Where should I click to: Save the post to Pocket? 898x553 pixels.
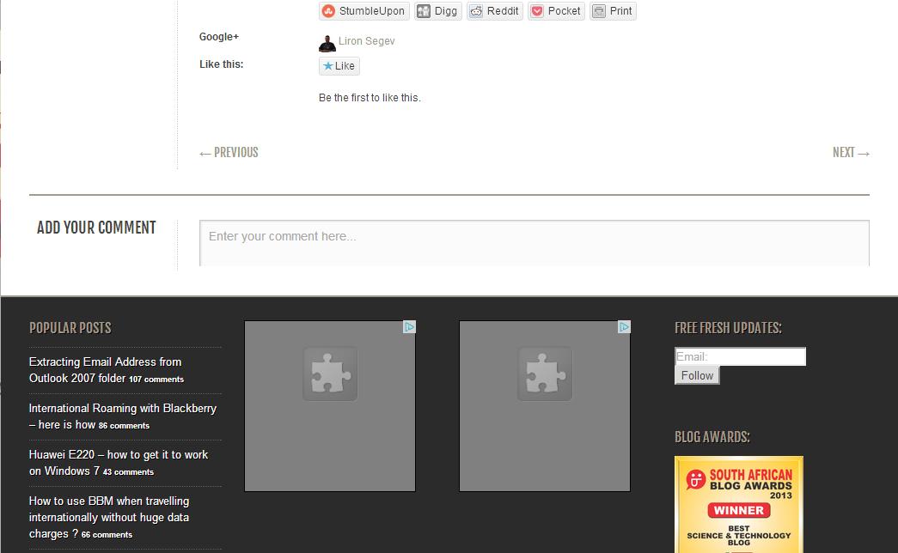tap(555, 11)
